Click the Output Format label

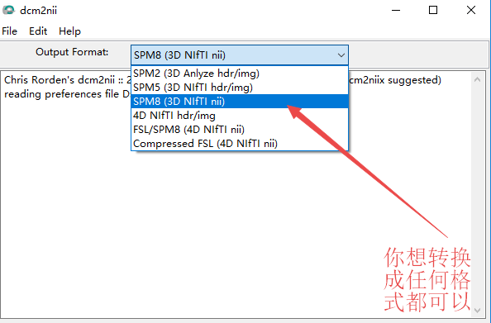click(72, 52)
